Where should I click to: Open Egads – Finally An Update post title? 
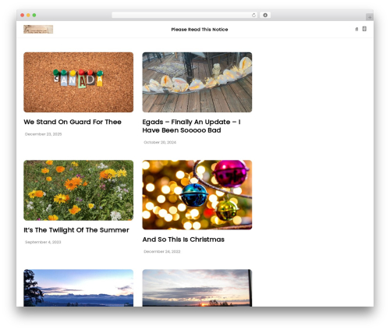click(191, 126)
